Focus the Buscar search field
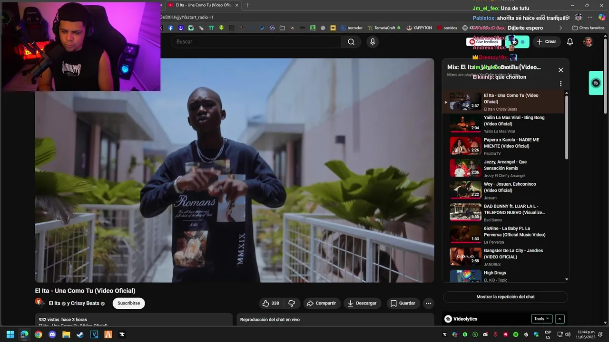Screen dimensions: 609x342 pyautogui.click(x=257, y=42)
